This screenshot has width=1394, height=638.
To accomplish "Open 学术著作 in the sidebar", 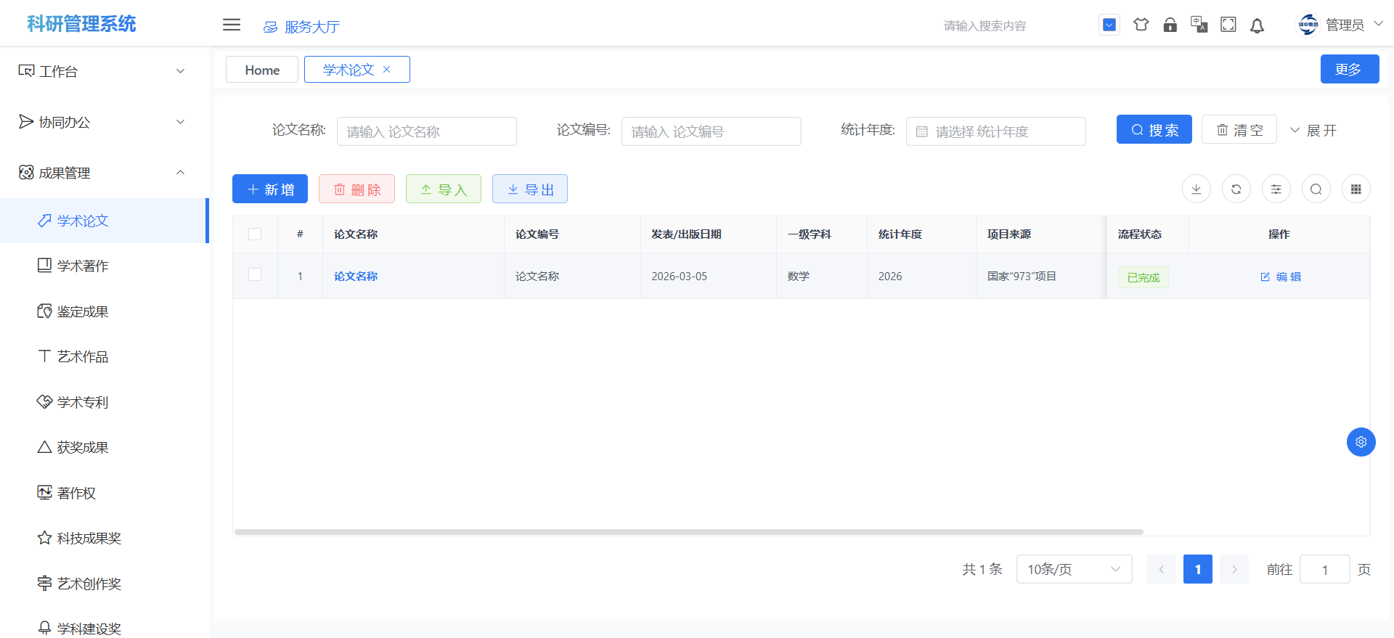I will tap(83, 266).
